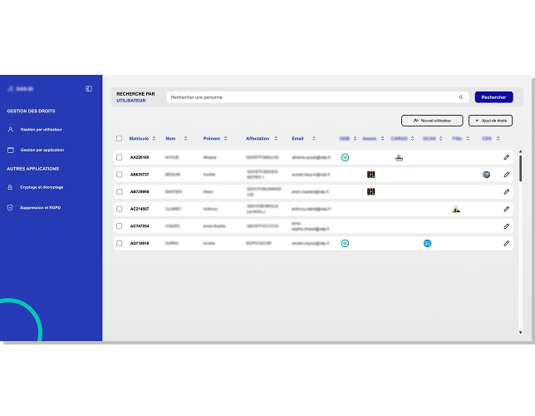
Task: Click the Rechercher button
Action: 493,97
